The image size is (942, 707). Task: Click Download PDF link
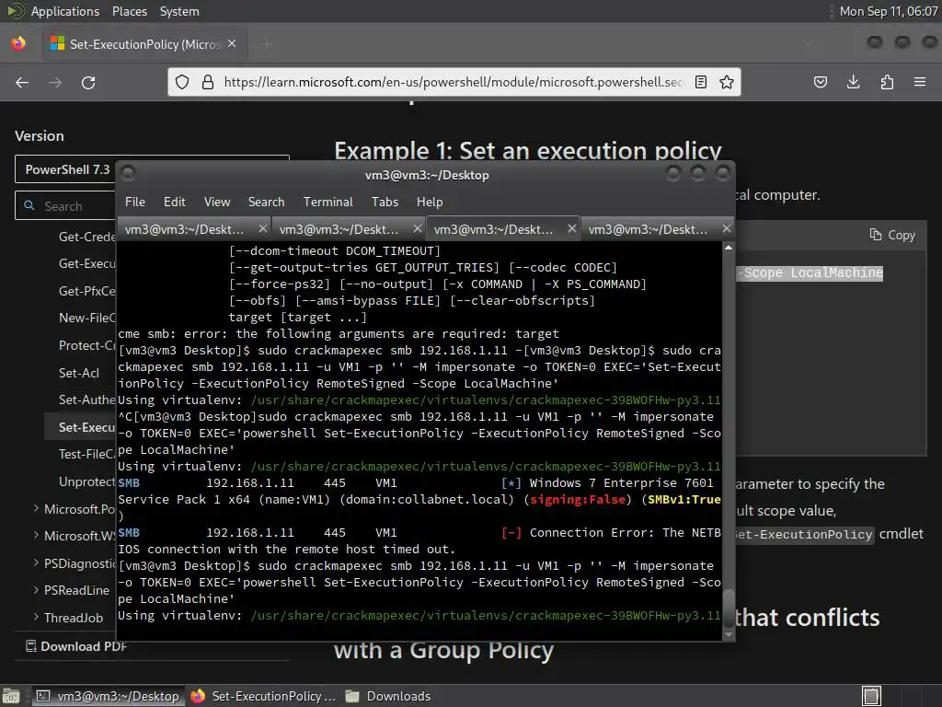76,646
